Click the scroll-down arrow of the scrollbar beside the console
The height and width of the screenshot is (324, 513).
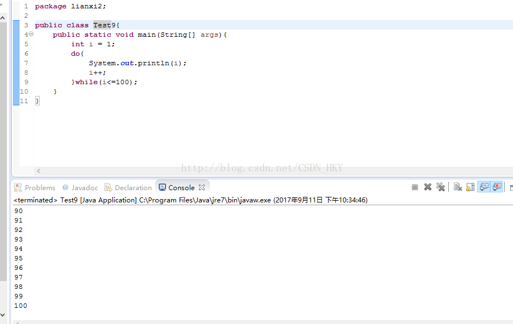pos(3,315)
